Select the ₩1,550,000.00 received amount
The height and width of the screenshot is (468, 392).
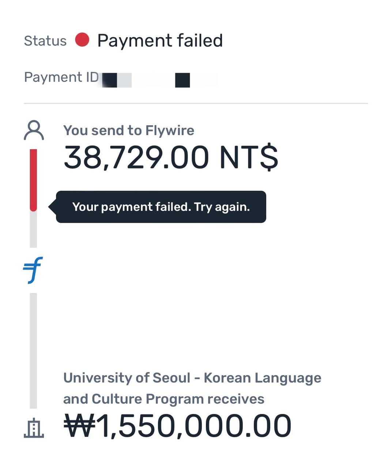pos(178,426)
